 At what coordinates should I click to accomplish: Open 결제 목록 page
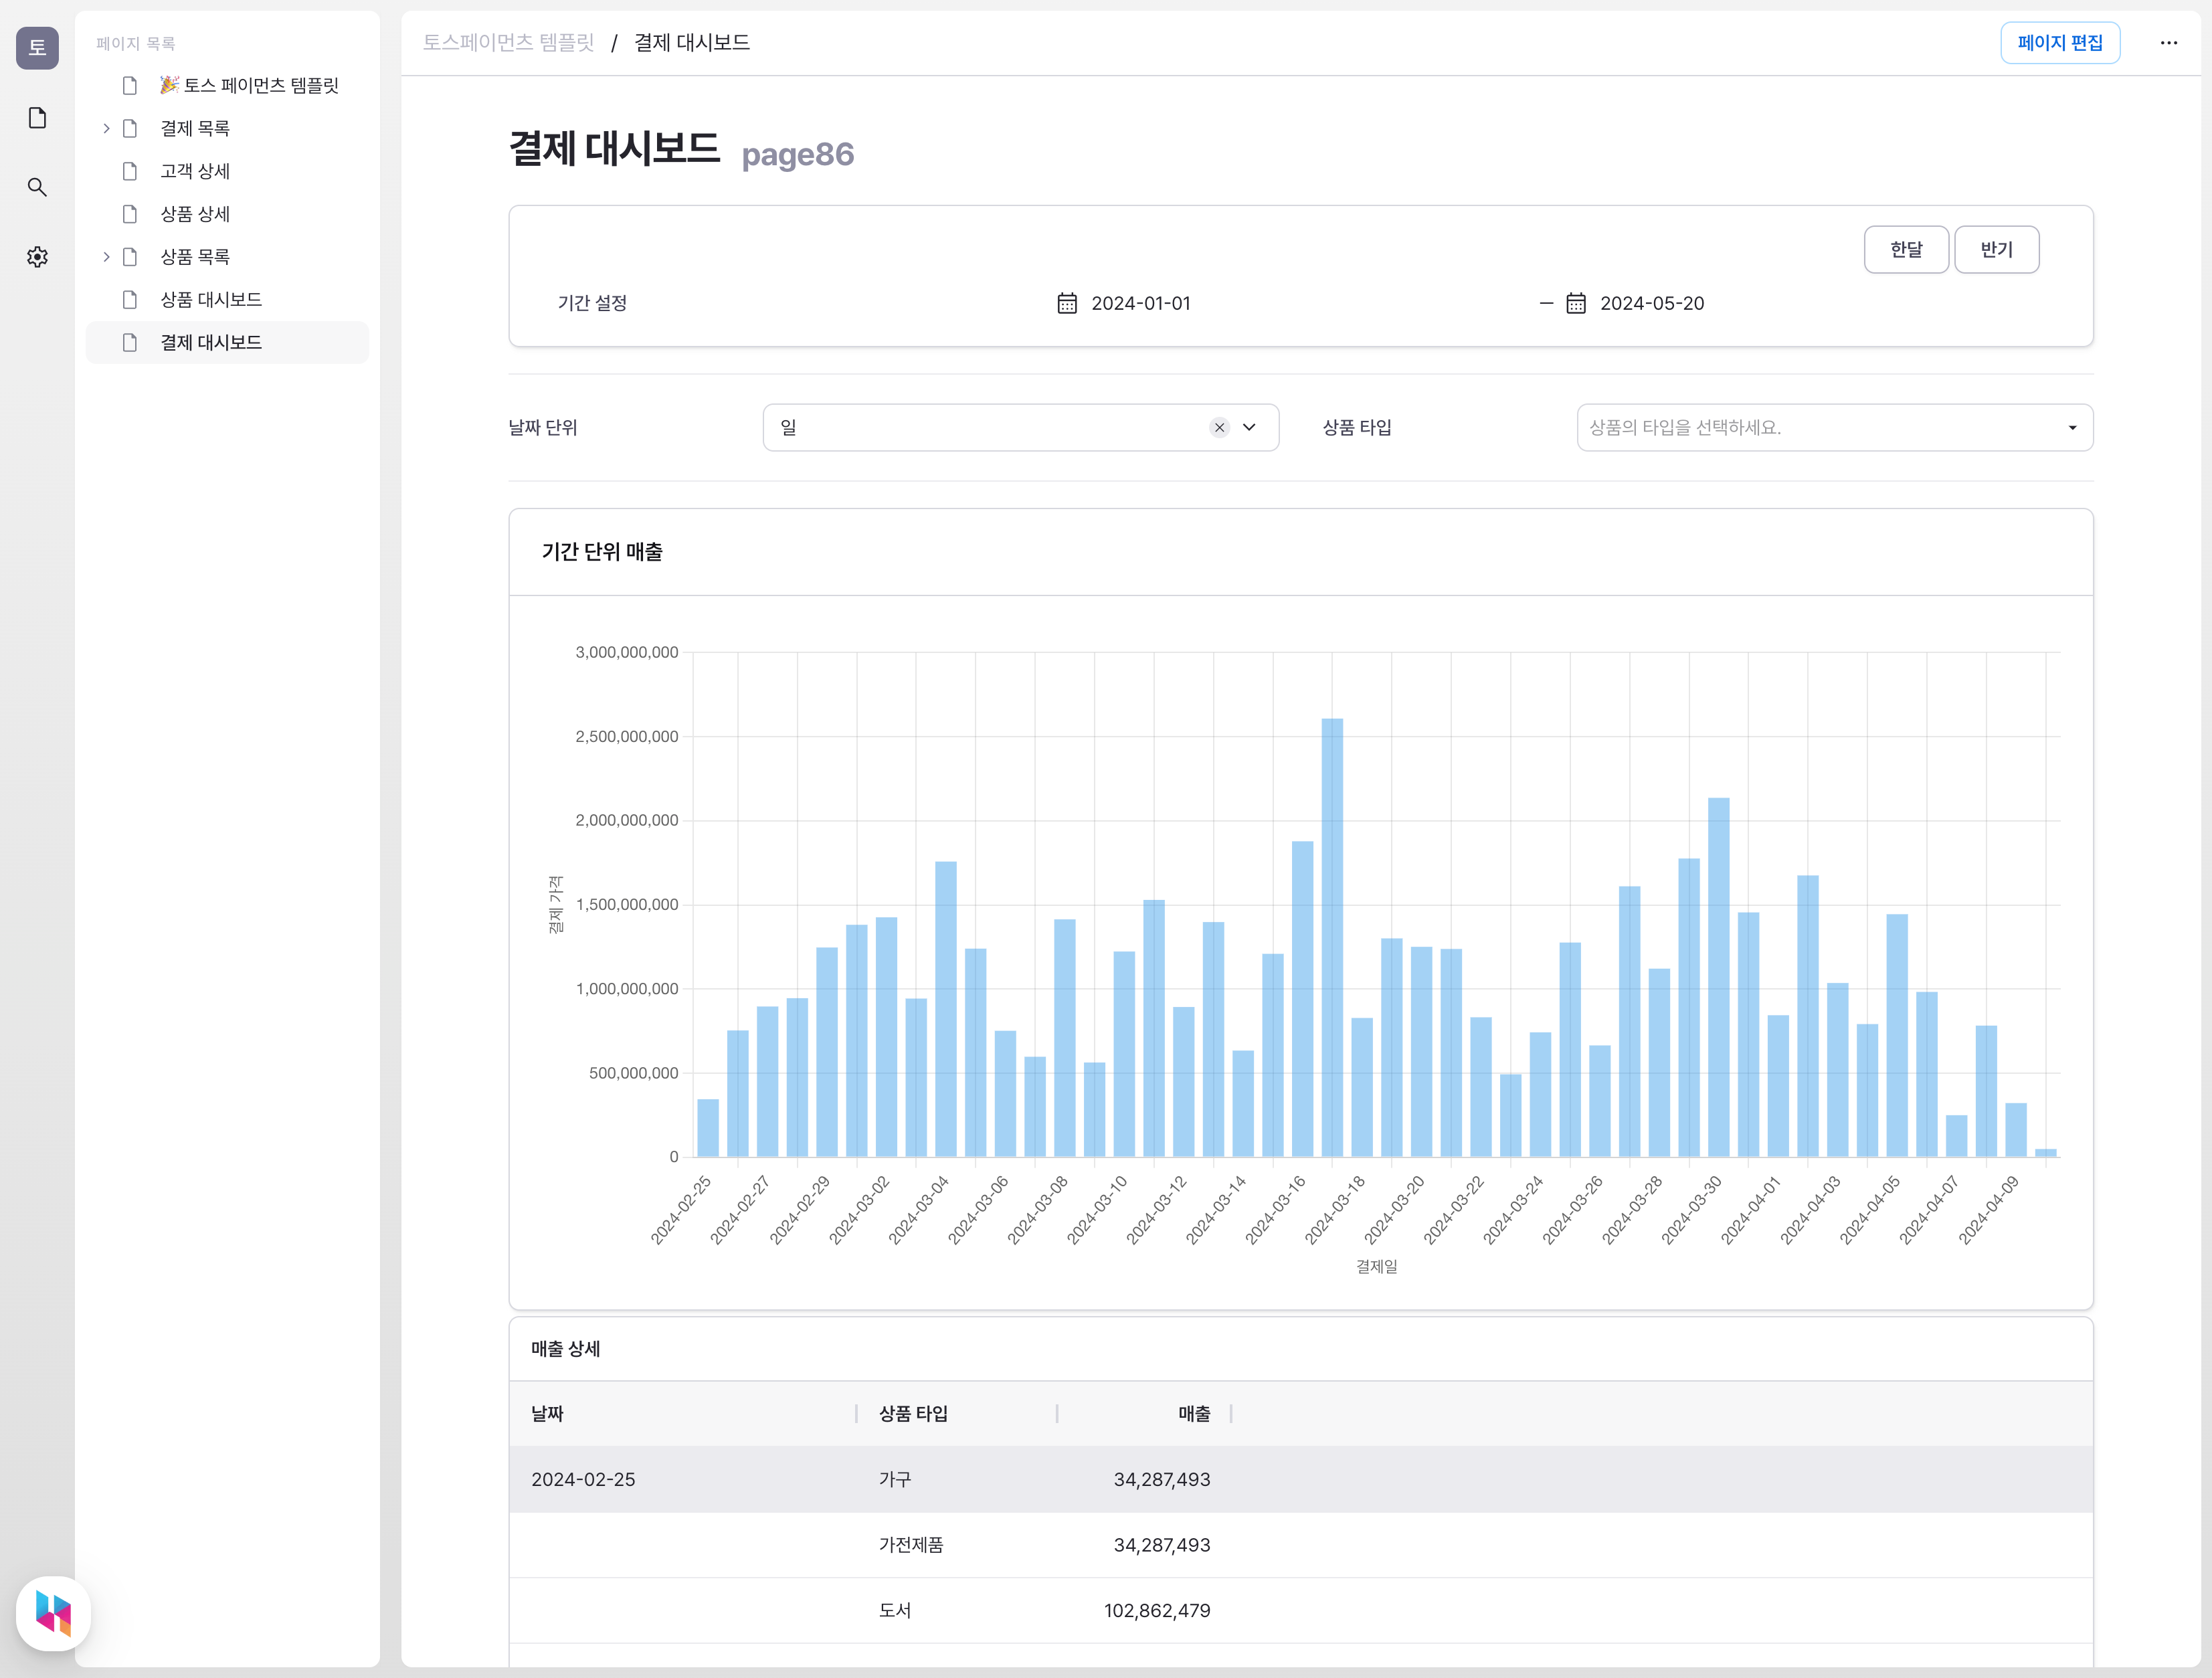point(195,128)
